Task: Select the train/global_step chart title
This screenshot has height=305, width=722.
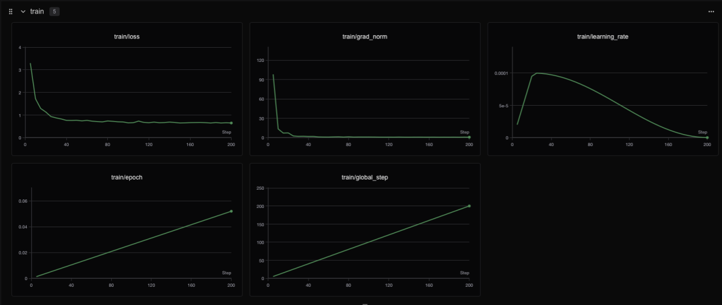Action: point(364,177)
